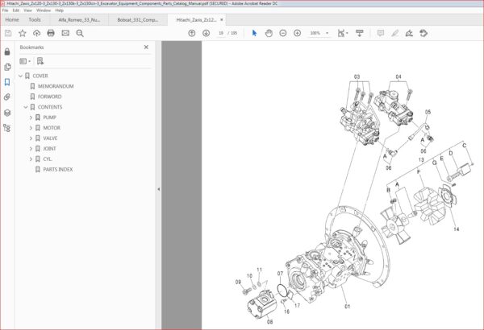Open the Edit menu

coord(16,10)
